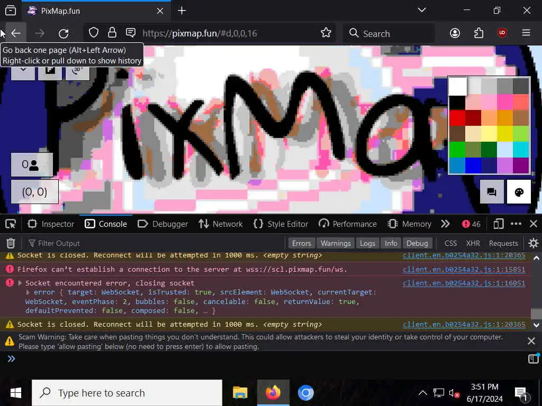Toggle XHR filter
542x406 pixels.
pos(473,243)
